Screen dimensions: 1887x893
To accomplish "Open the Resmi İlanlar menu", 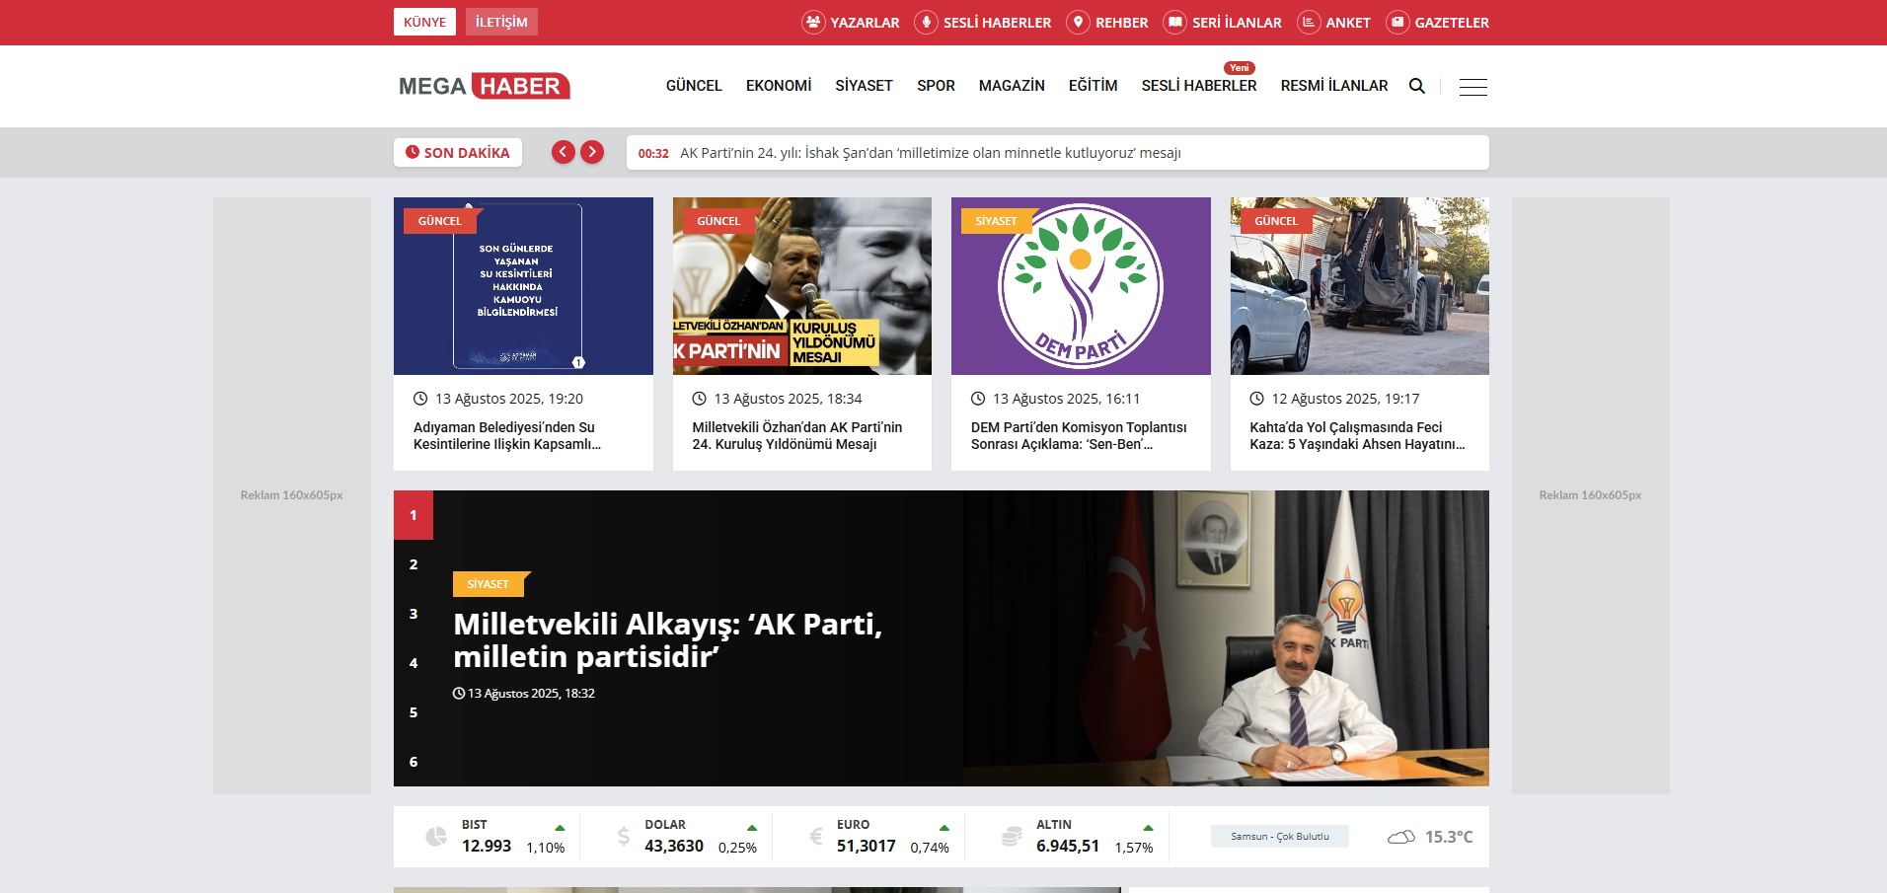I will point(1334,86).
